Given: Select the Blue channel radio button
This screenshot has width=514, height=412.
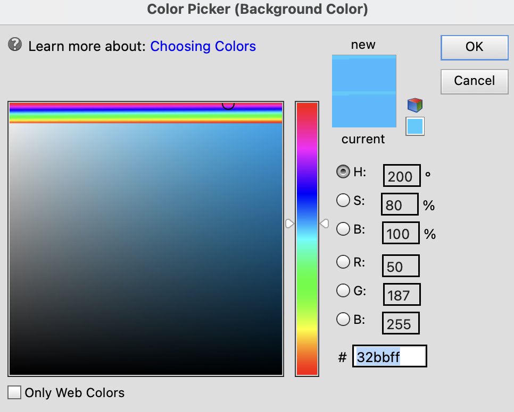Looking at the screenshot, I should (343, 319).
